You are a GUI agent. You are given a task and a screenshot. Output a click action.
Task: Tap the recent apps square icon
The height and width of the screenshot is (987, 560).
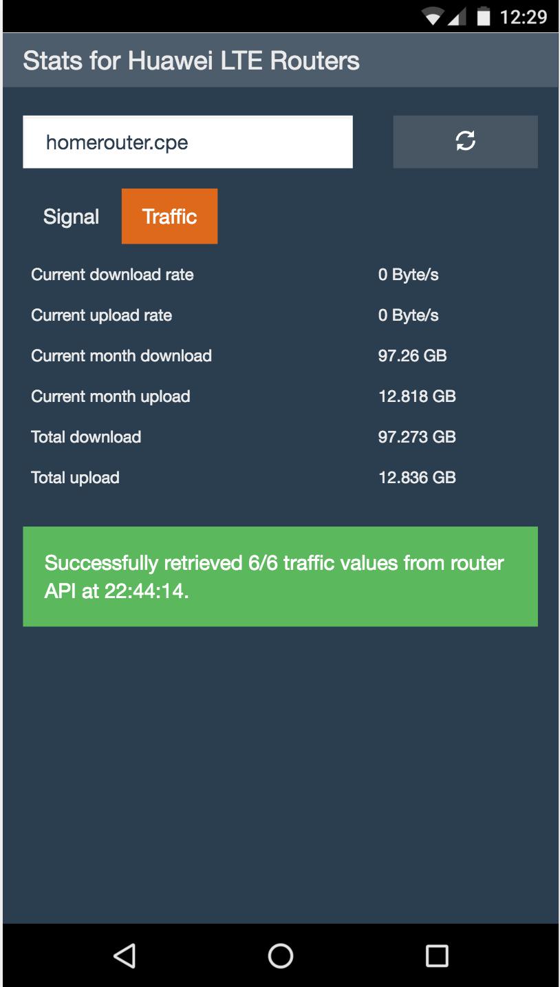(437, 955)
